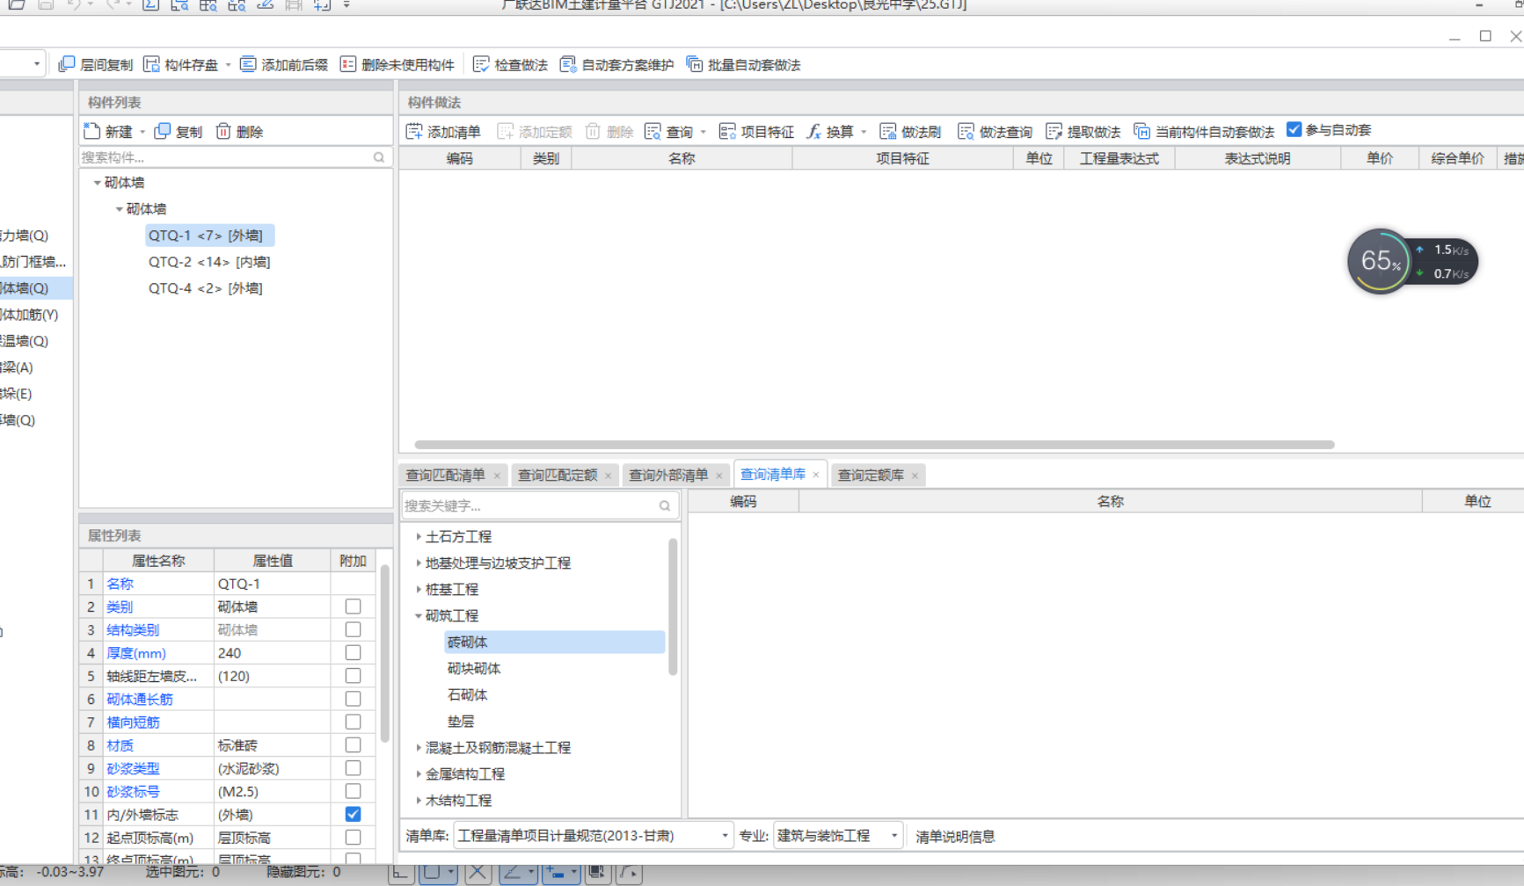The width and height of the screenshot is (1524, 886).
Task: Select 石砌体 category
Action: 467,694
